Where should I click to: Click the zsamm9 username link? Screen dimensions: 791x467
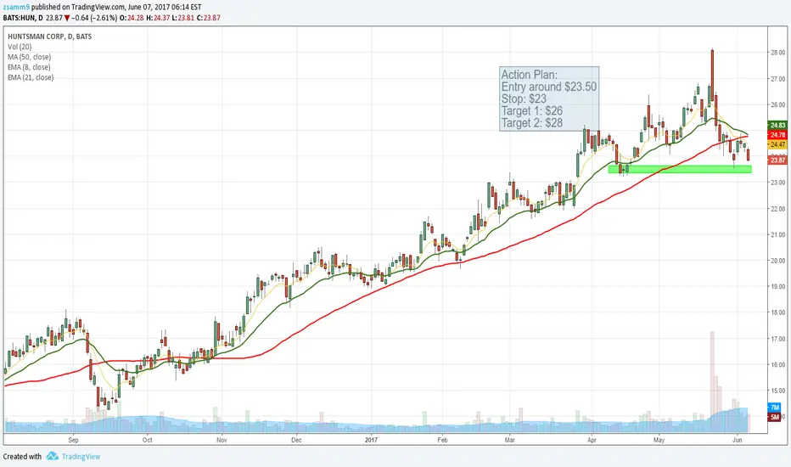[16, 7]
